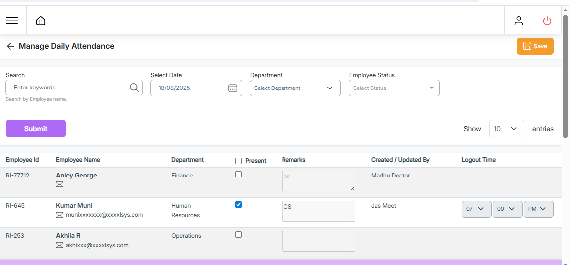
Task: Change the Show entries count dropdown
Action: pyautogui.click(x=506, y=129)
